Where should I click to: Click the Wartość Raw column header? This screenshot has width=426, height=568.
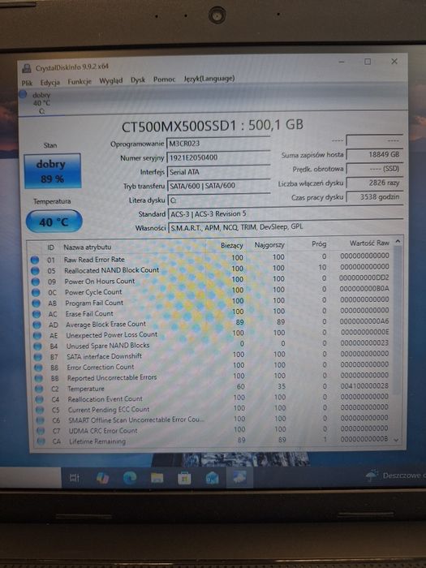pyautogui.click(x=369, y=243)
